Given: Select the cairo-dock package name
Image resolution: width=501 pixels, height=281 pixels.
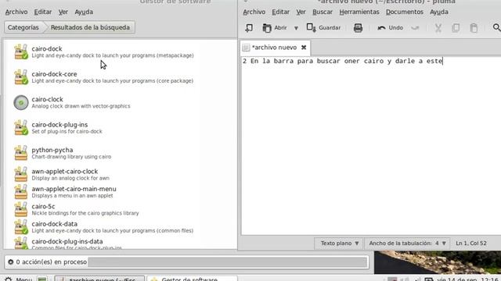Looking at the screenshot, I should (x=47, y=48).
